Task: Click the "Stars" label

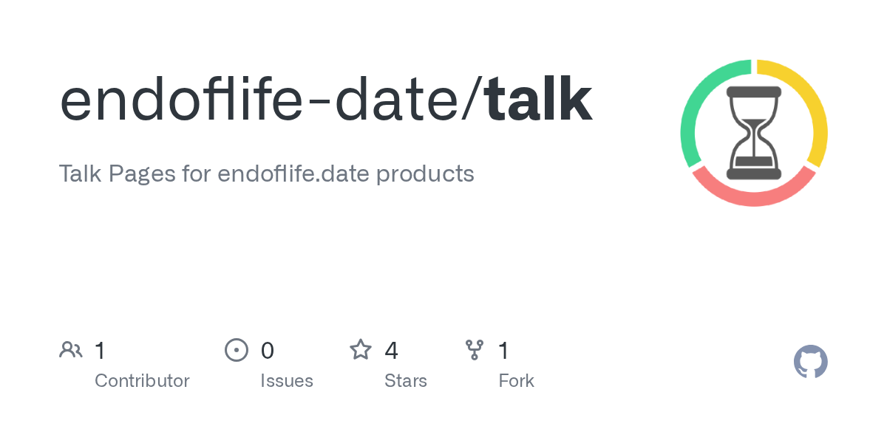Action: click(406, 381)
